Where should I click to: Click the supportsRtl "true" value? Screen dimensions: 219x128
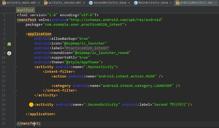pyautogui.click(x=84, y=58)
